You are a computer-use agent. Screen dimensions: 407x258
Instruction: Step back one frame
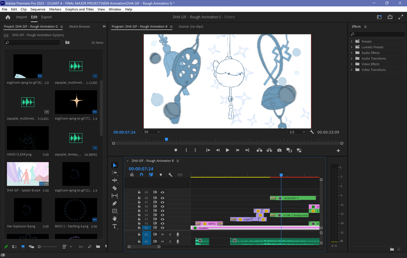point(218,150)
